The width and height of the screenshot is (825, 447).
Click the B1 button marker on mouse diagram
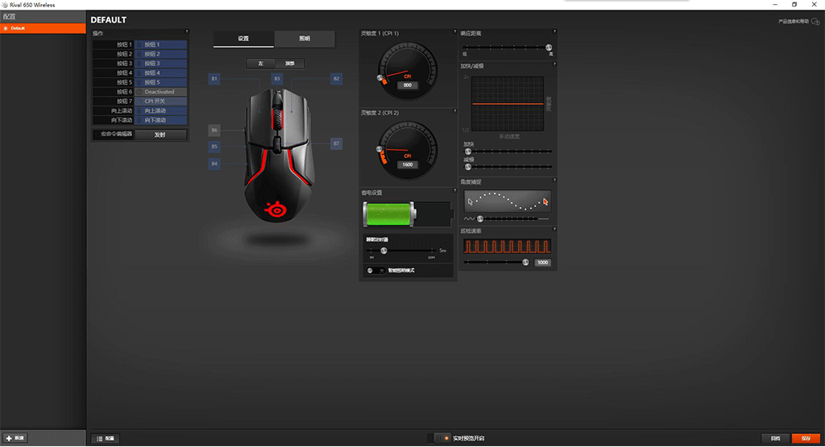pos(214,79)
